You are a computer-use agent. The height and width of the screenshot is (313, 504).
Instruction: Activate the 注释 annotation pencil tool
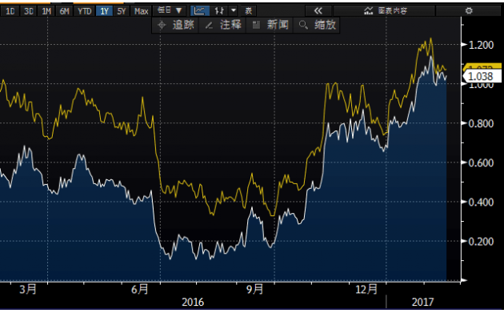pyautogui.click(x=222, y=25)
